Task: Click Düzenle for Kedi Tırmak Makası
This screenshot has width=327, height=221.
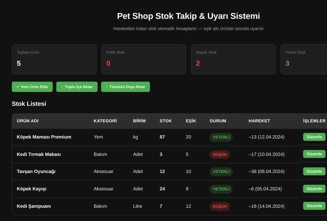Action: (x=314, y=154)
